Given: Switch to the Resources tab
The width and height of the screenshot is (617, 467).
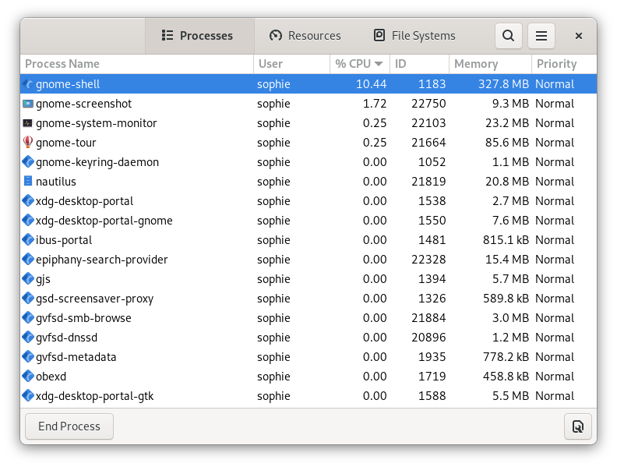Looking at the screenshot, I should tap(305, 35).
